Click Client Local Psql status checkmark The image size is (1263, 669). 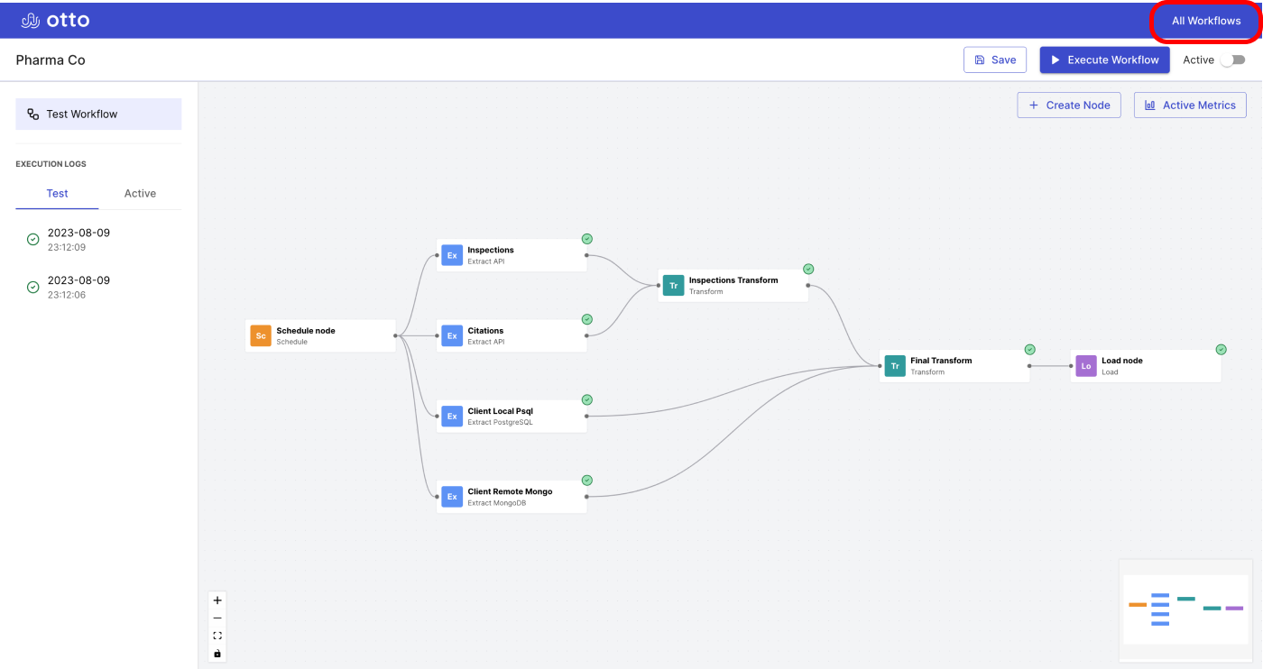coord(587,399)
